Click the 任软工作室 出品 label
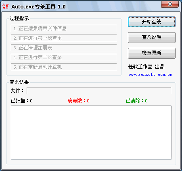182x171 pixels. 146,67
